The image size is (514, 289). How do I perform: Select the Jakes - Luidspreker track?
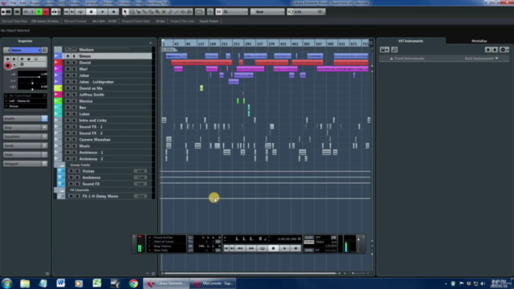point(96,82)
